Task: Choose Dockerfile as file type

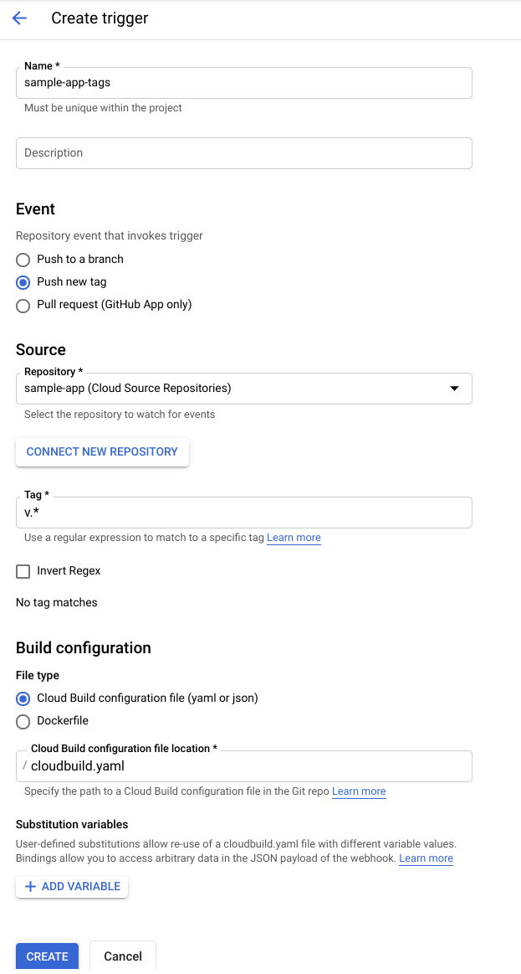Action: coord(23,721)
